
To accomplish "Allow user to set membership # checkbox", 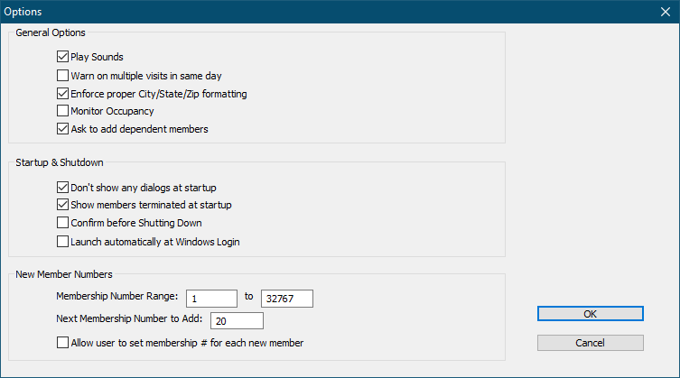I will pyautogui.click(x=62, y=343).
